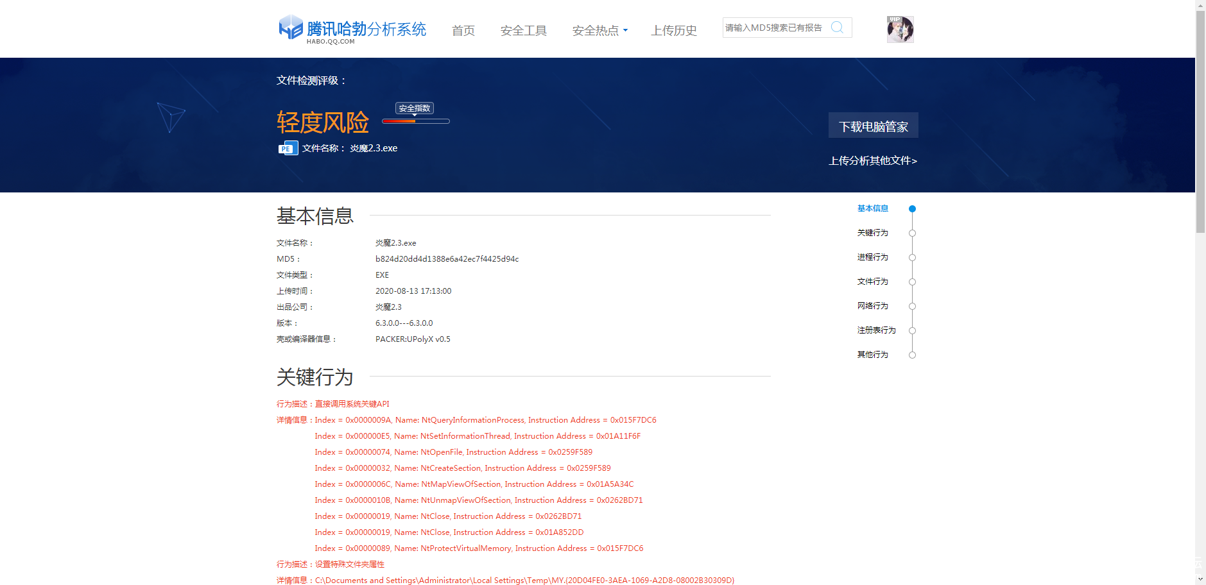The height and width of the screenshot is (585, 1206).
Task: Click the security index progress bar
Action: [x=416, y=121]
